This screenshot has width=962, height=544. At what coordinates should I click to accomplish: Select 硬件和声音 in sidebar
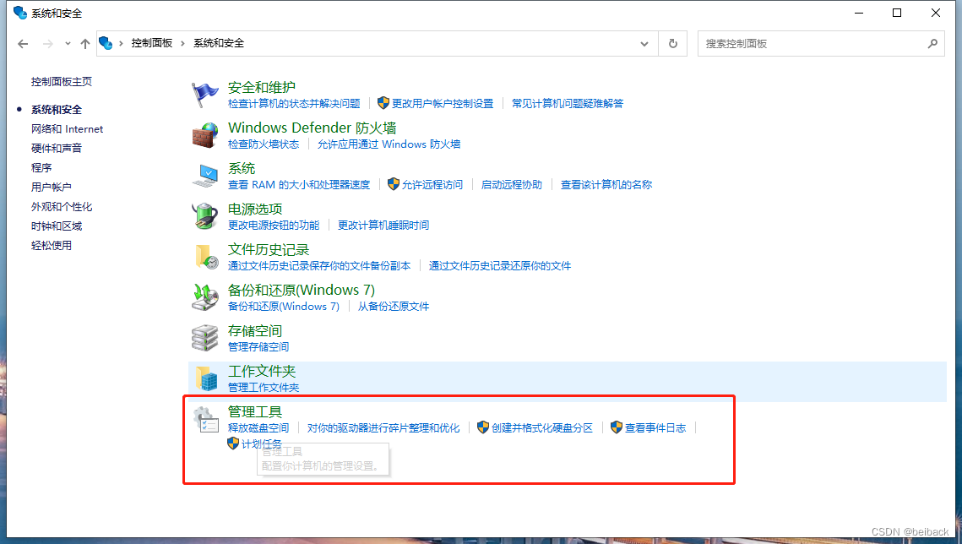(57, 148)
